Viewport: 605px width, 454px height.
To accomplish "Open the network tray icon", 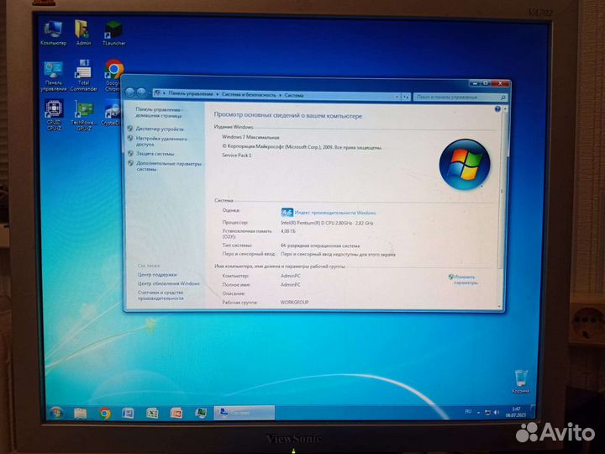I will (487, 413).
